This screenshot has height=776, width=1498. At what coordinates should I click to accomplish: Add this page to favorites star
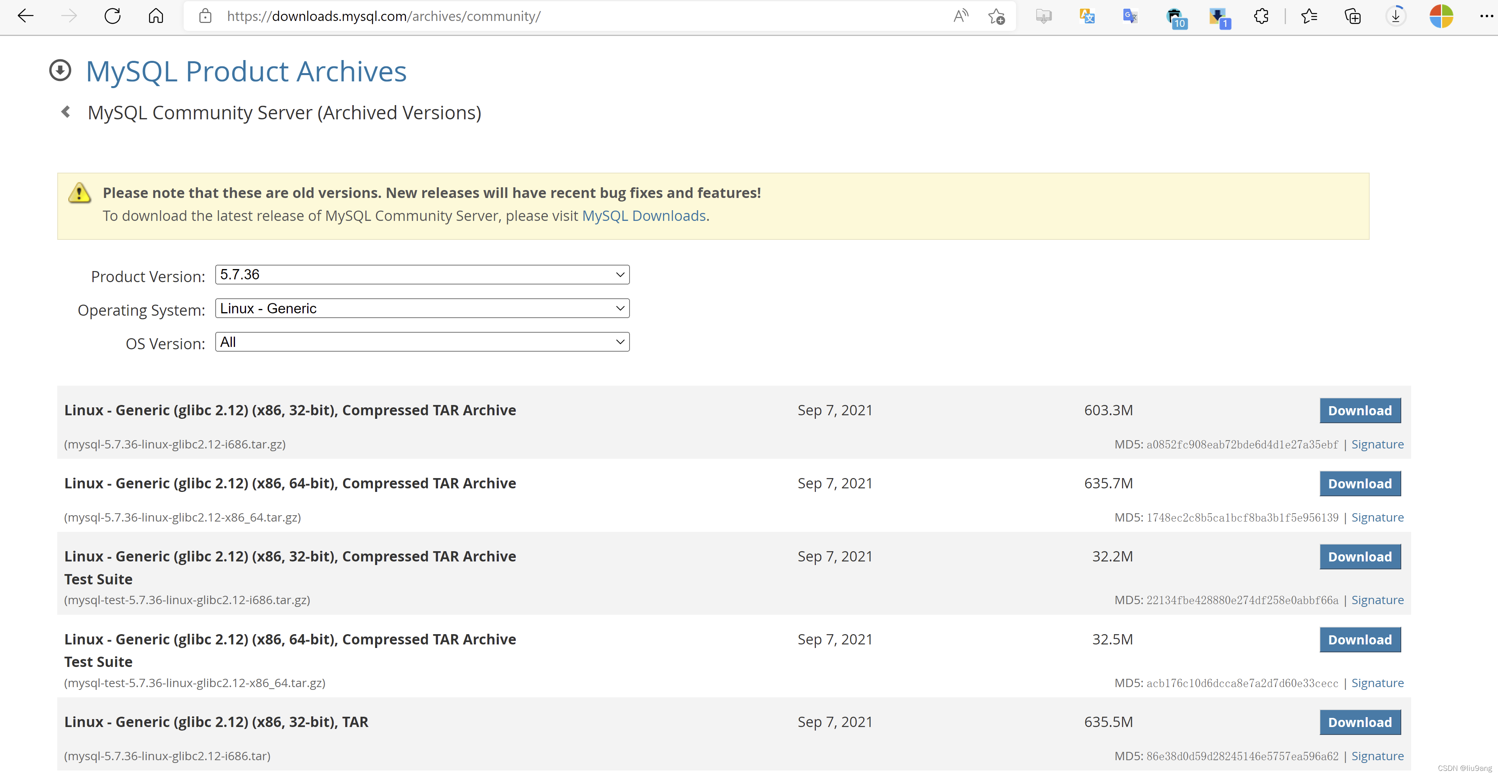[x=996, y=16]
